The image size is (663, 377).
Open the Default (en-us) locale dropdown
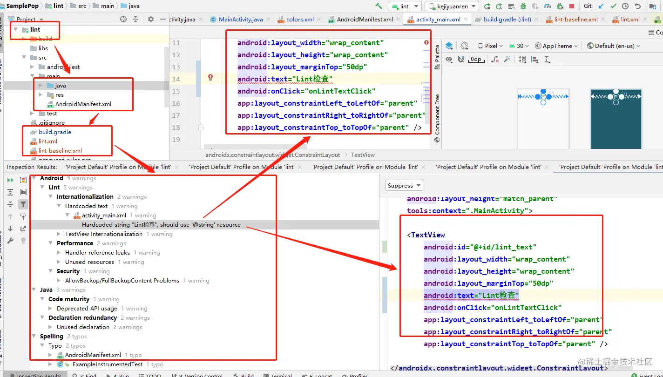coord(614,46)
